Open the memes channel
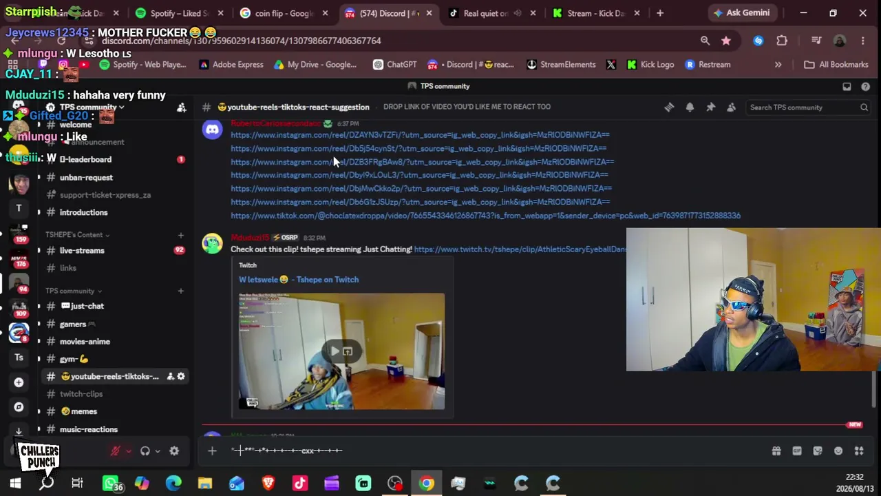881x496 pixels. tap(115, 411)
